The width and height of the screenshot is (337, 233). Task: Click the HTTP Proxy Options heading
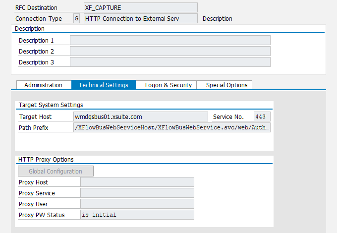(46, 160)
